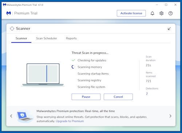Click the Scanning file system step

coord(91,87)
